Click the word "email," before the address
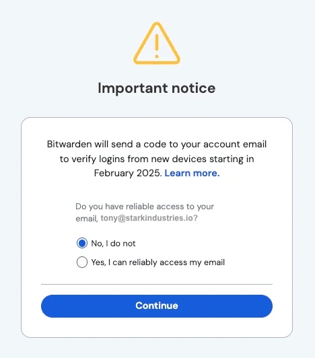The height and width of the screenshot is (358, 315). [87, 219]
